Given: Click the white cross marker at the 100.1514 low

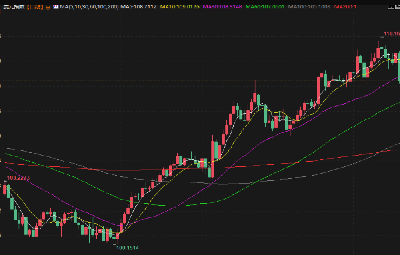Looking at the screenshot, I should [114, 245].
